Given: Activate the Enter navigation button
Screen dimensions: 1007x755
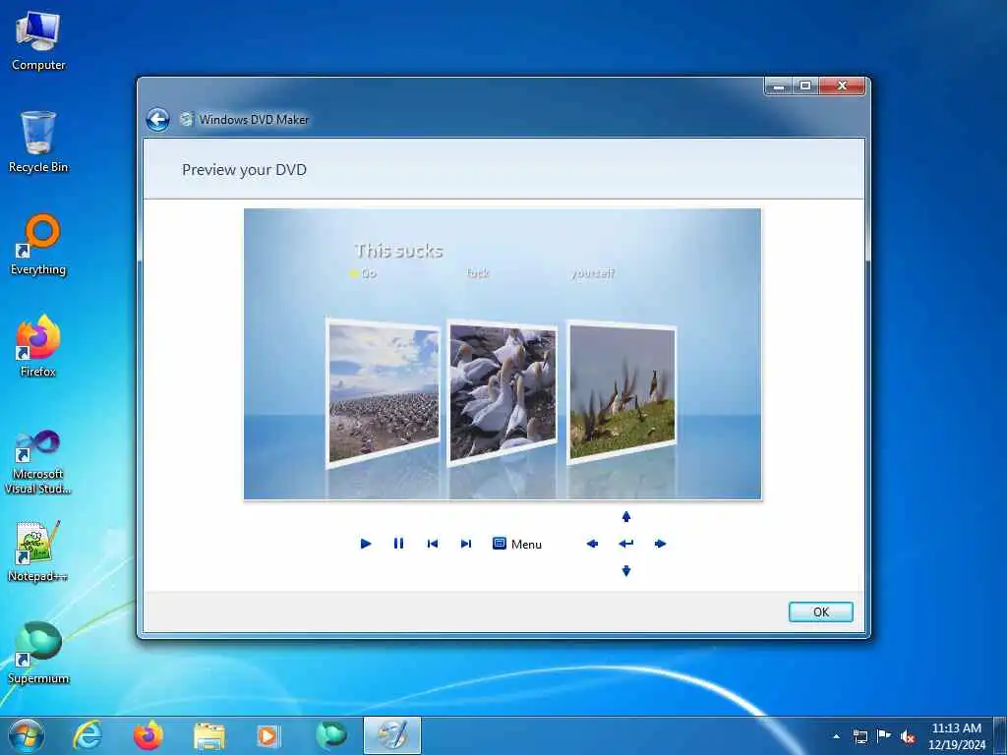Looking at the screenshot, I should [x=626, y=544].
